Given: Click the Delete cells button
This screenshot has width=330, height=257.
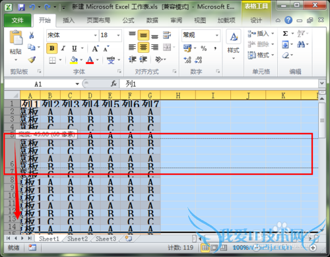Looking at the screenshot, I should [261, 44].
